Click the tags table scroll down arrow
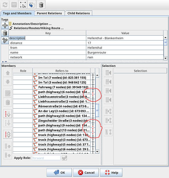Screen dimensions: 169x178 click(x=165, y=58)
